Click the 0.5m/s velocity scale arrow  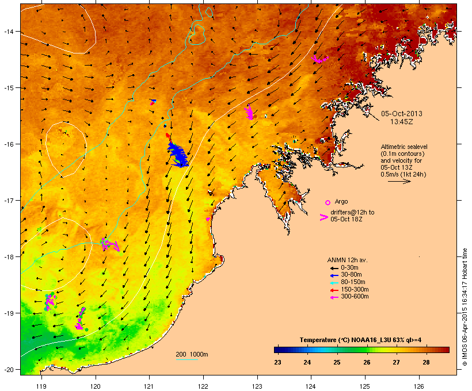[399, 181]
